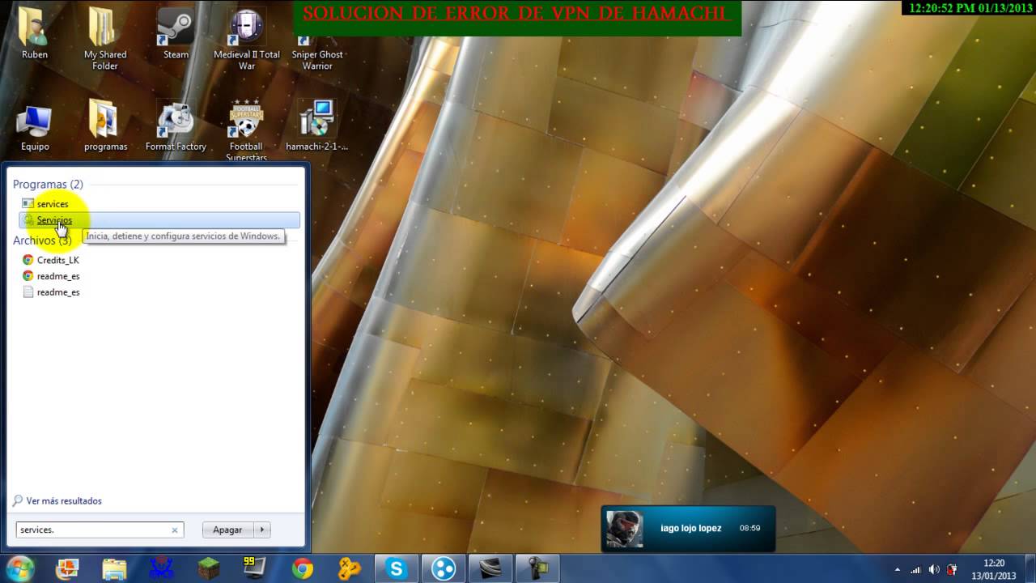The height and width of the screenshot is (583, 1036).
Task: Click the Windows Start orb
Action: pyautogui.click(x=19, y=568)
